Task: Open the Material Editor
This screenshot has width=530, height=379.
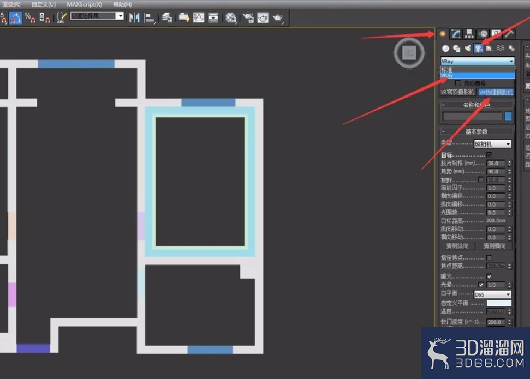Action: pos(231,17)
